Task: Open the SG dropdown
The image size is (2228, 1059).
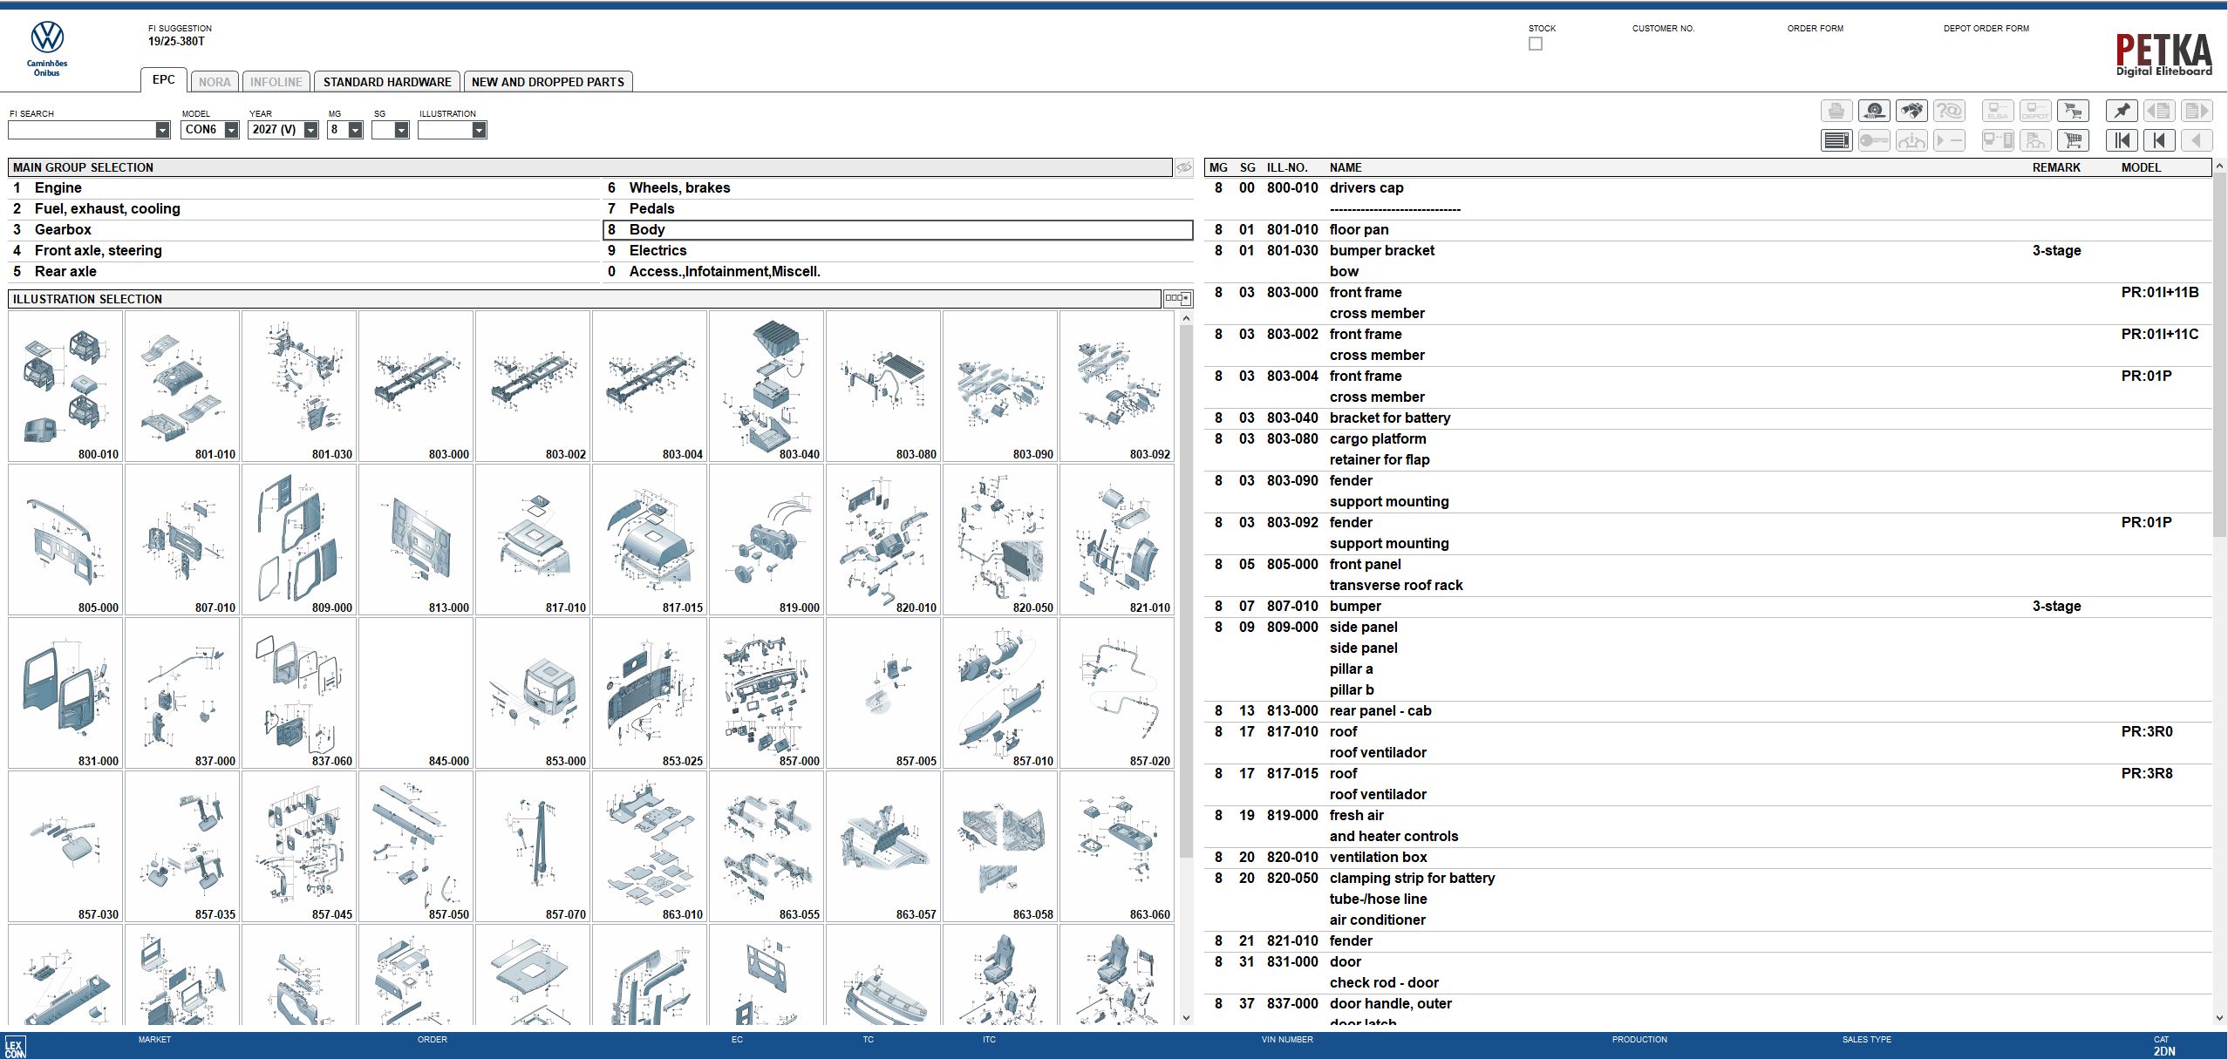Action: pos(401,130)
